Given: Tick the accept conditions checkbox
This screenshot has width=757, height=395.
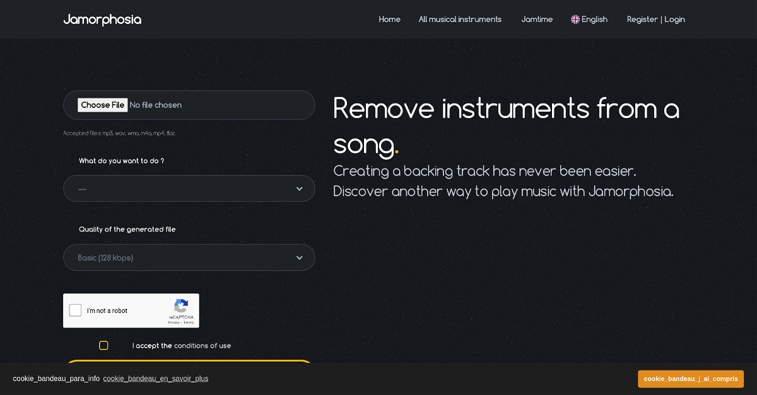Looking at the screenshot, I should coord(103,345).
